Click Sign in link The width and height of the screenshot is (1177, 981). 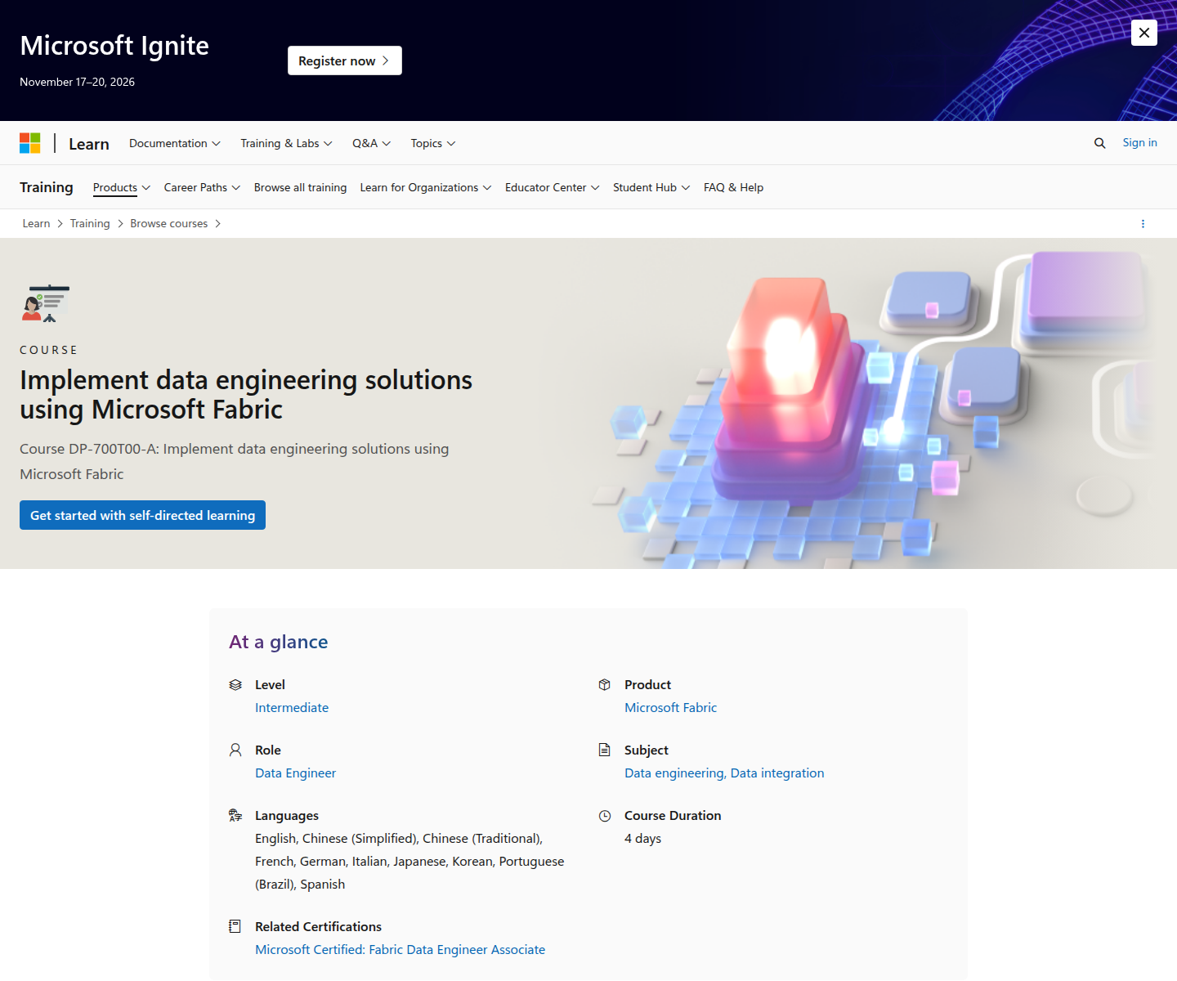coord(1139,142)
